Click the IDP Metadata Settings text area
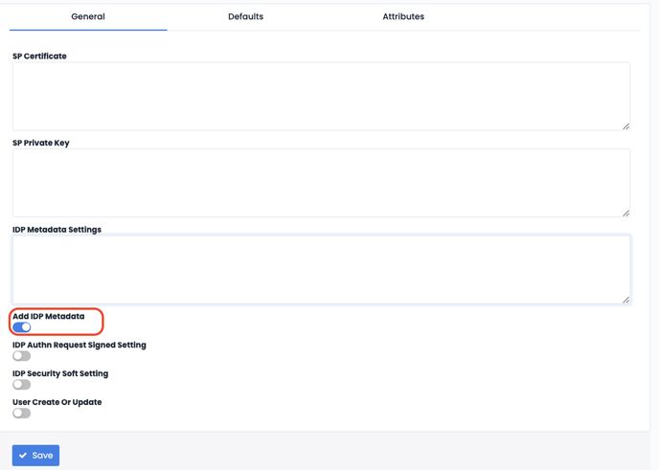 click(321, 269)
